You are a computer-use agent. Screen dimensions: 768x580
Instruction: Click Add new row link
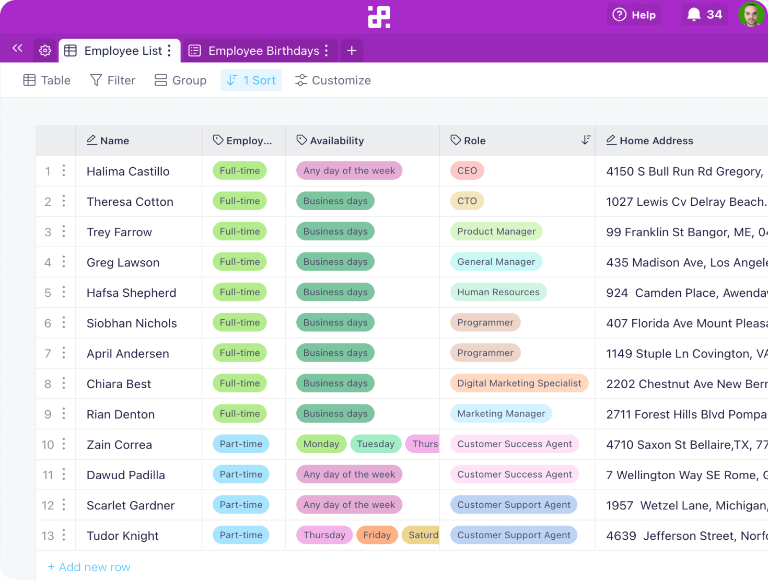89,567
